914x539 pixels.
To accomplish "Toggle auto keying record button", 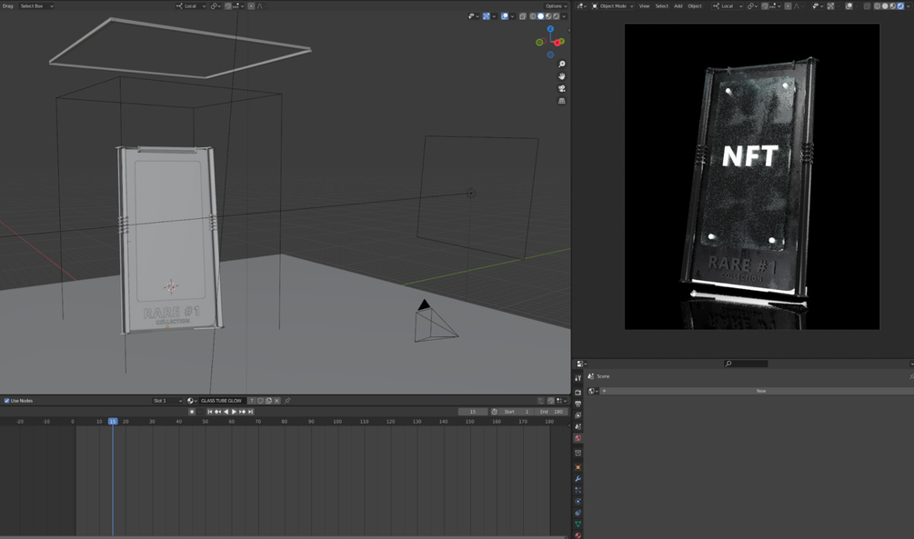I will pyautogui.click(x=192, y=412).
